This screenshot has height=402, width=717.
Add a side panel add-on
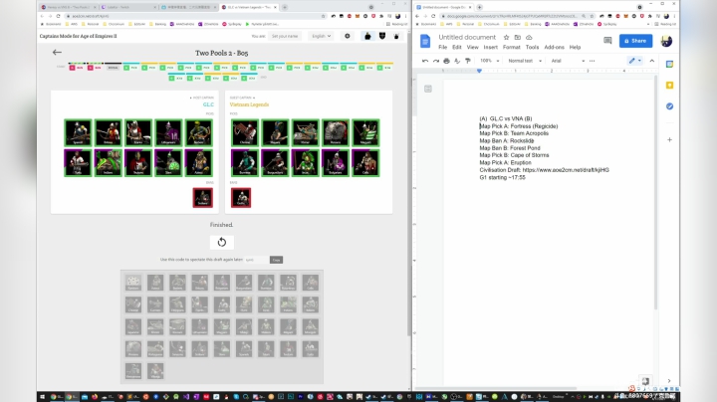[x=669, y=139]
